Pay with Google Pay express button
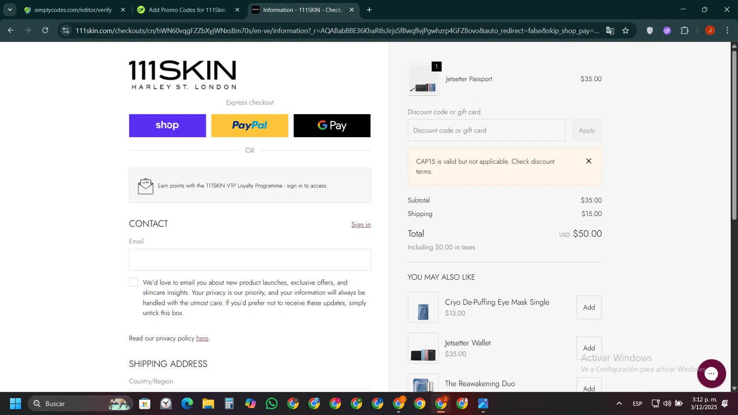The height and width of the screenshot is (415, 738). [x=332, y=125]
